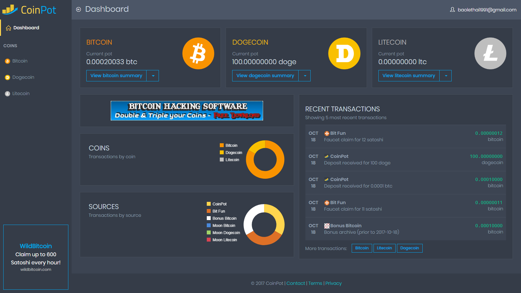The image size is (521, 293).
Task: Show more Dogecoin transactions
Action: [x=410, y=248]
